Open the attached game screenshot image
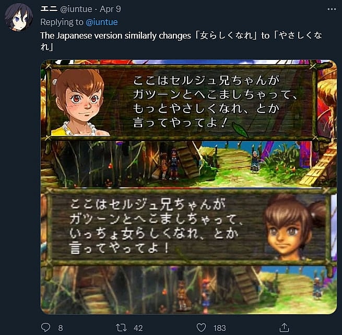Viewport: 342px width, 335px height. click(x=189, y=187)
